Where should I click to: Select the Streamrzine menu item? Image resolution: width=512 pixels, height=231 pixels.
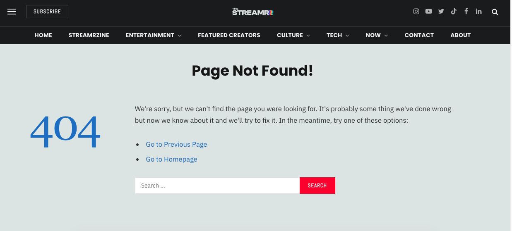pos(89,35)
